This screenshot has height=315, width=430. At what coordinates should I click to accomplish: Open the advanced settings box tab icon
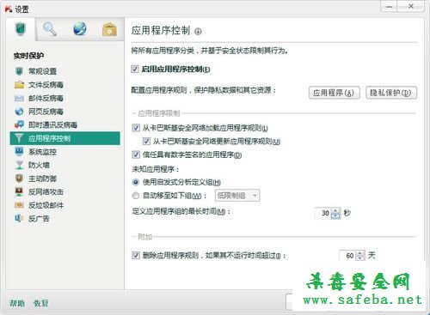[x=109, y=29]
